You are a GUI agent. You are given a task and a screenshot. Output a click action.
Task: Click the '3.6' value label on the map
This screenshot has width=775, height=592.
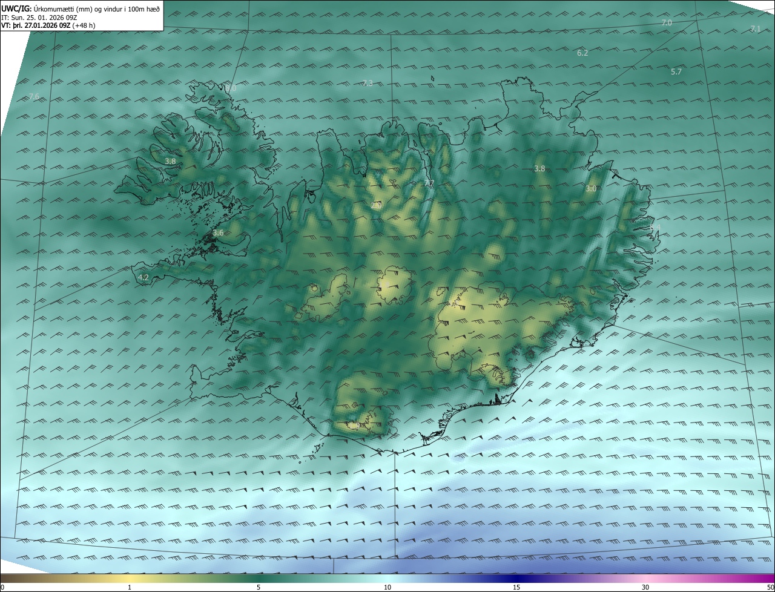(x=218, y=232)
